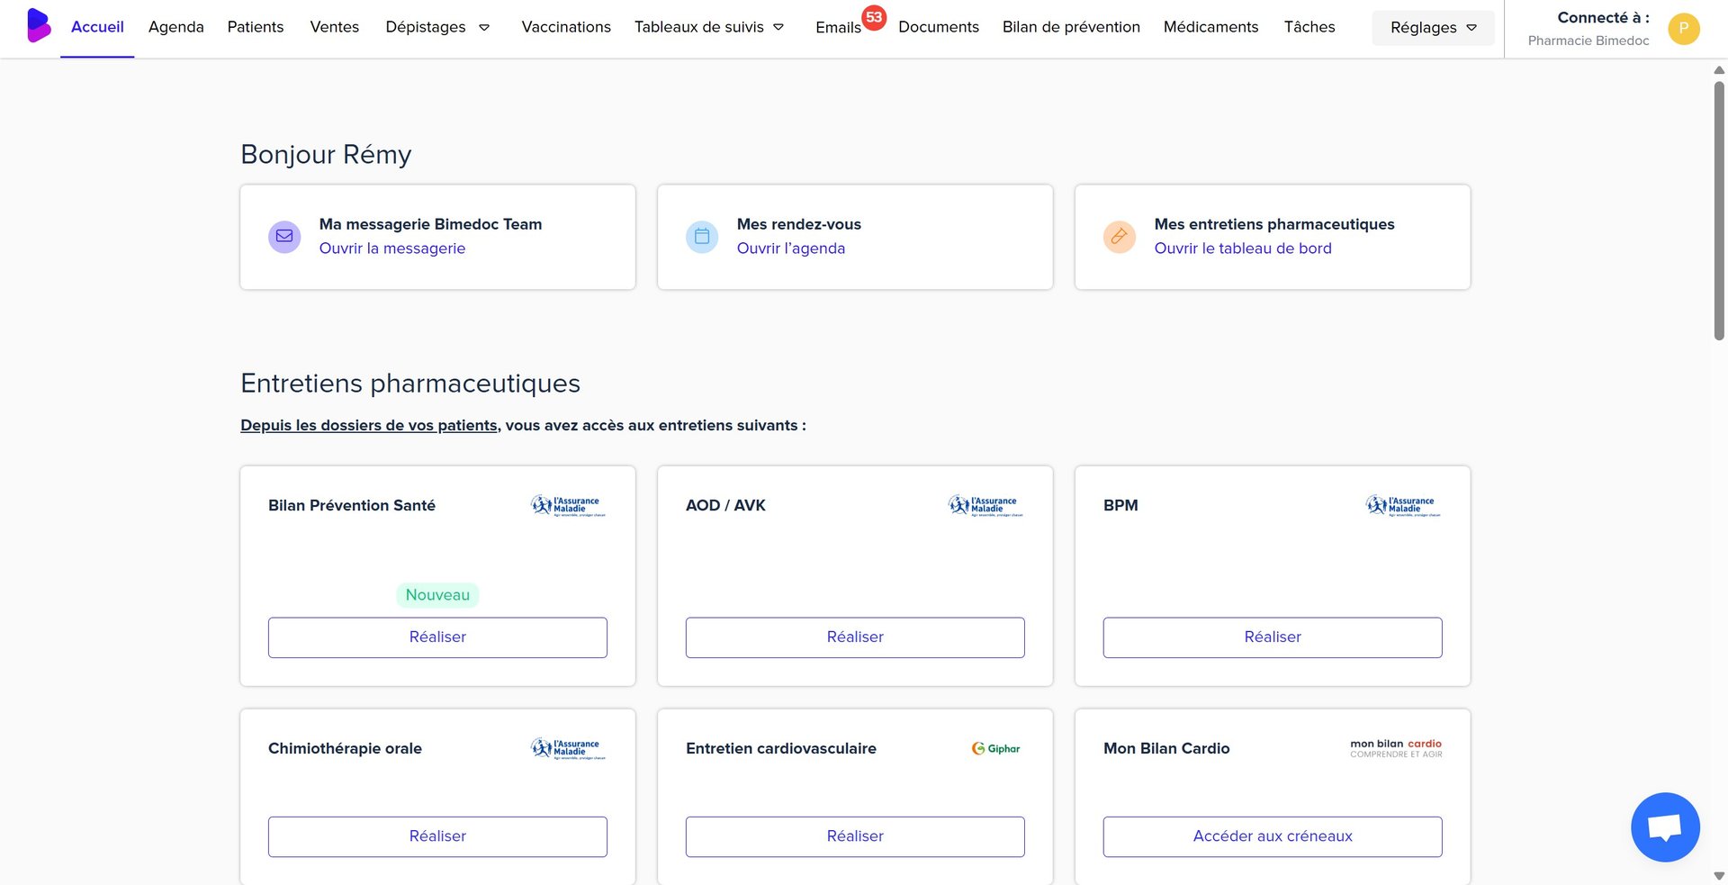Click the Giphar logo on cardiovasculaire card
Screen dimensions: 1728x885
pyautogui.click(x=995, y=748)
